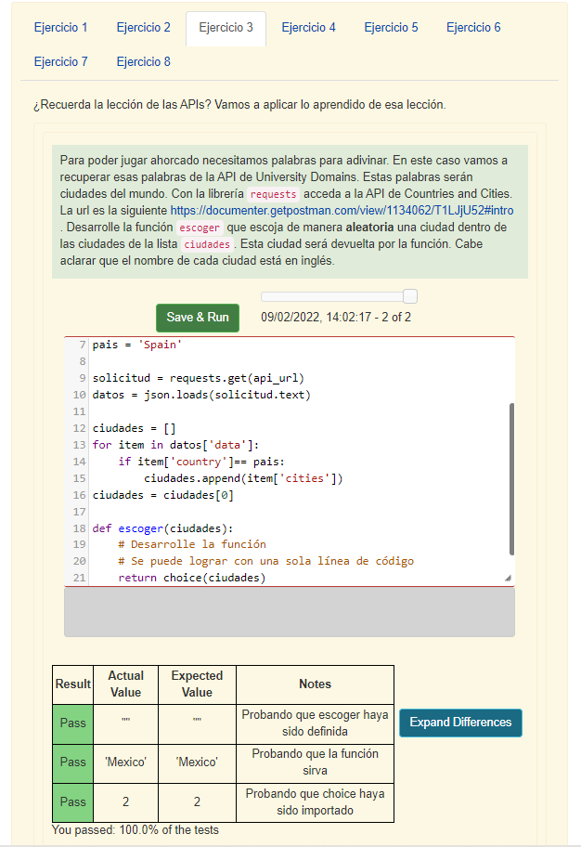Click line number 11 in the gutter

tap(80, 411)
